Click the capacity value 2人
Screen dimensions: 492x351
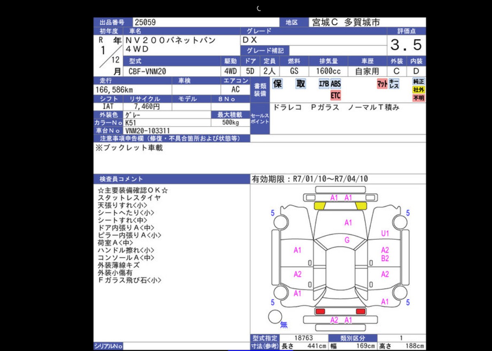click(x=269, y=71)
